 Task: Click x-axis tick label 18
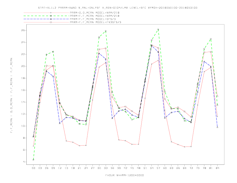click(x=73, y=168)
